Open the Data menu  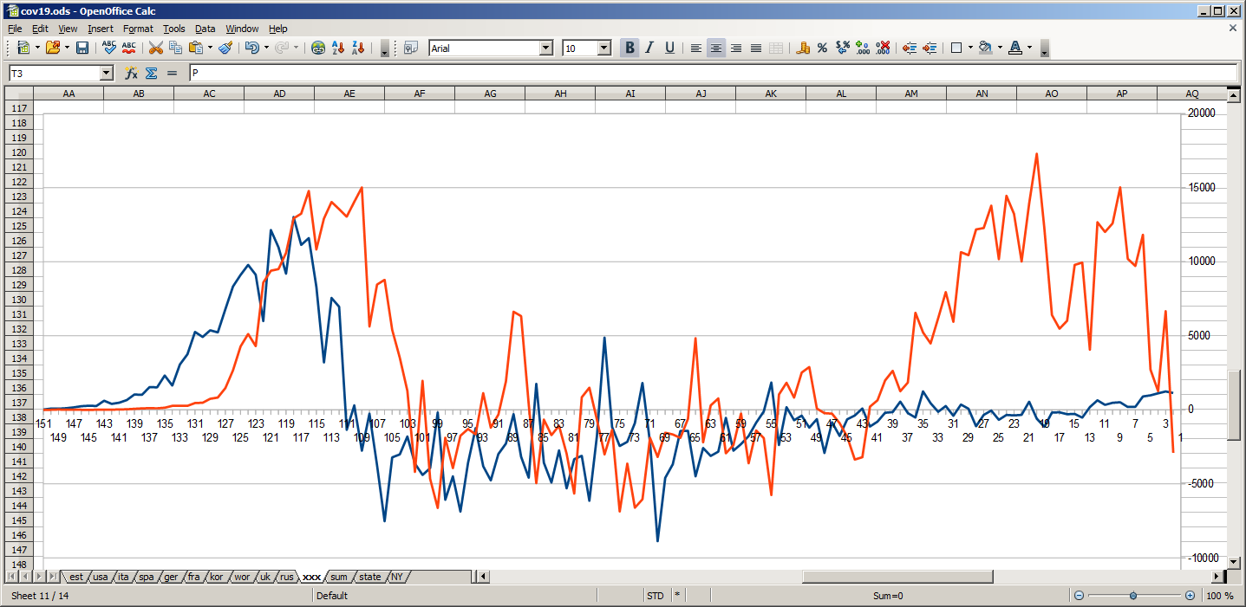point(205,29)
